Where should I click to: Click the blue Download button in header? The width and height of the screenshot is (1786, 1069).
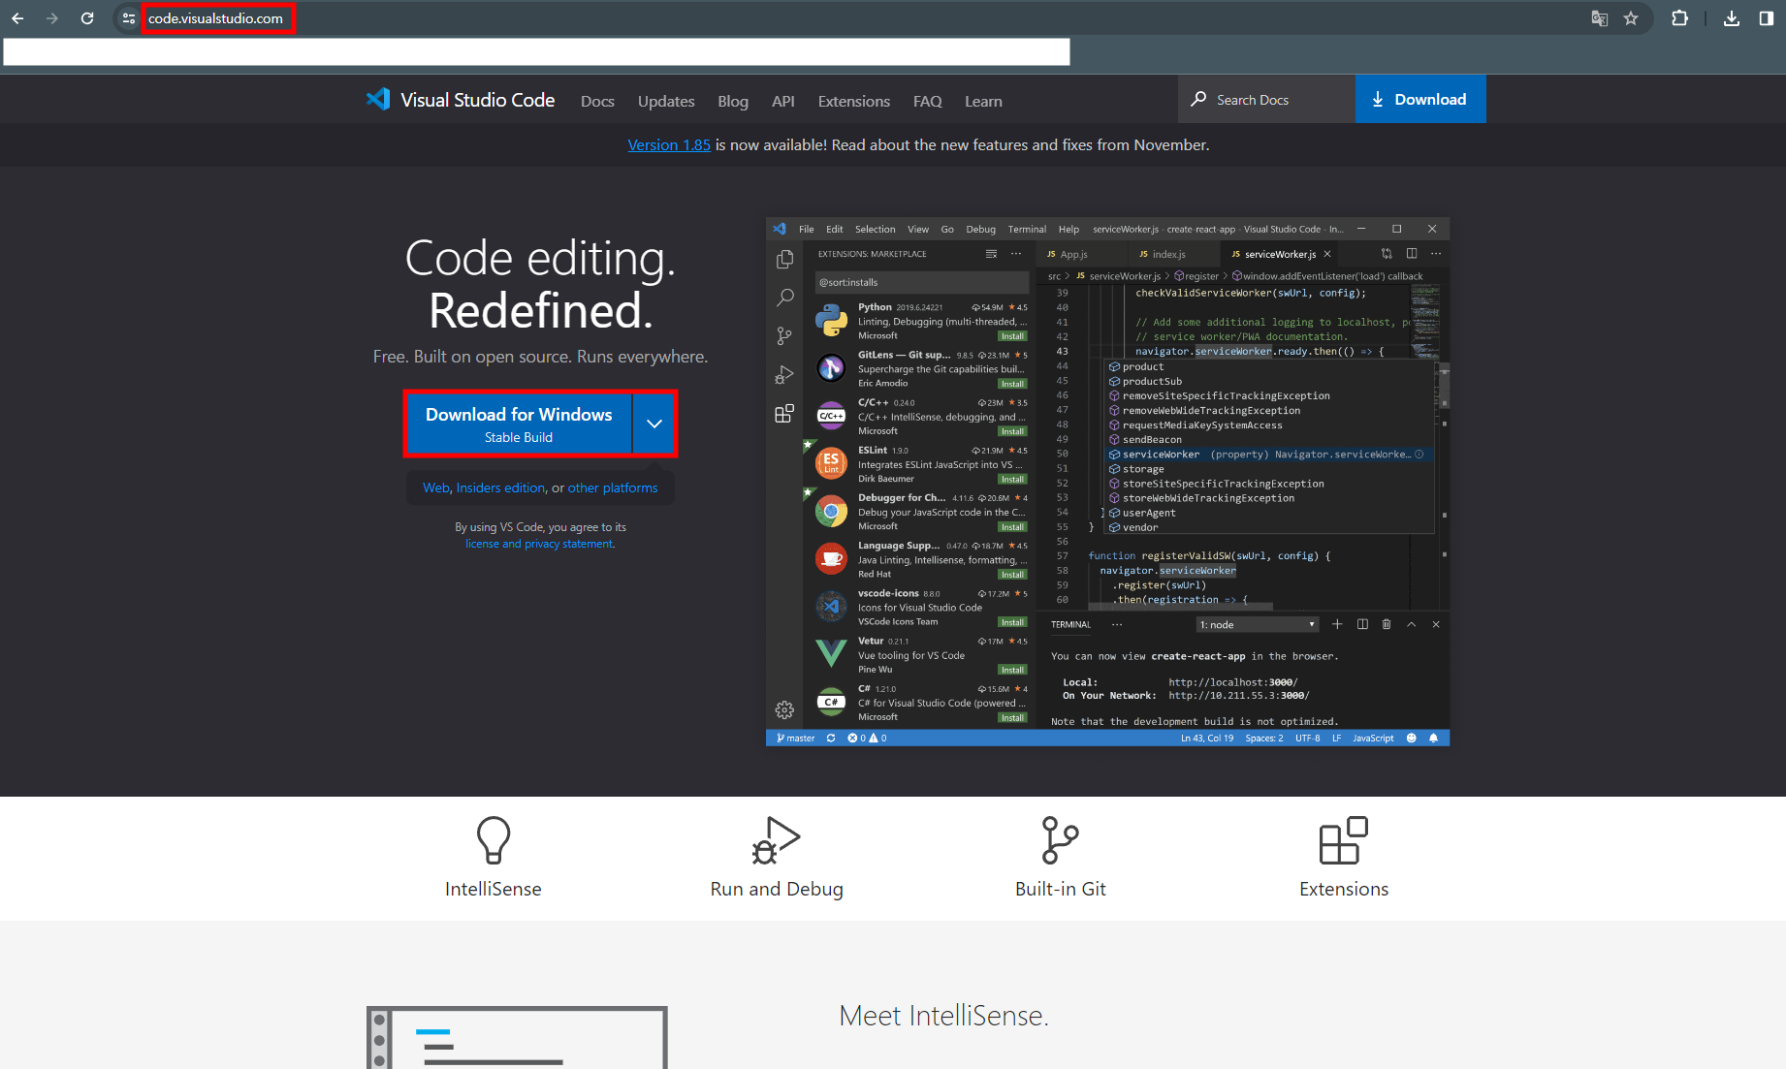click(1420, 99)
